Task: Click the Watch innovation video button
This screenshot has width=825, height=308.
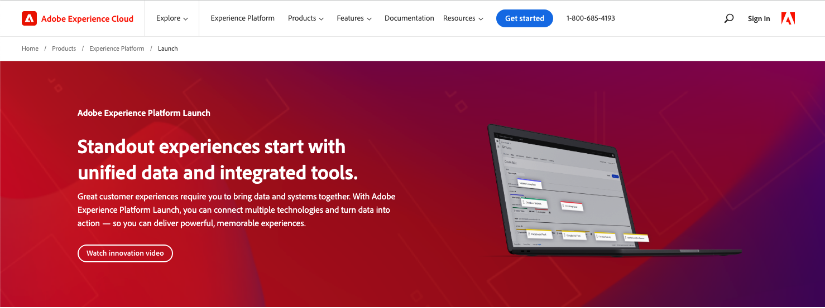Action: coord(125,253)
